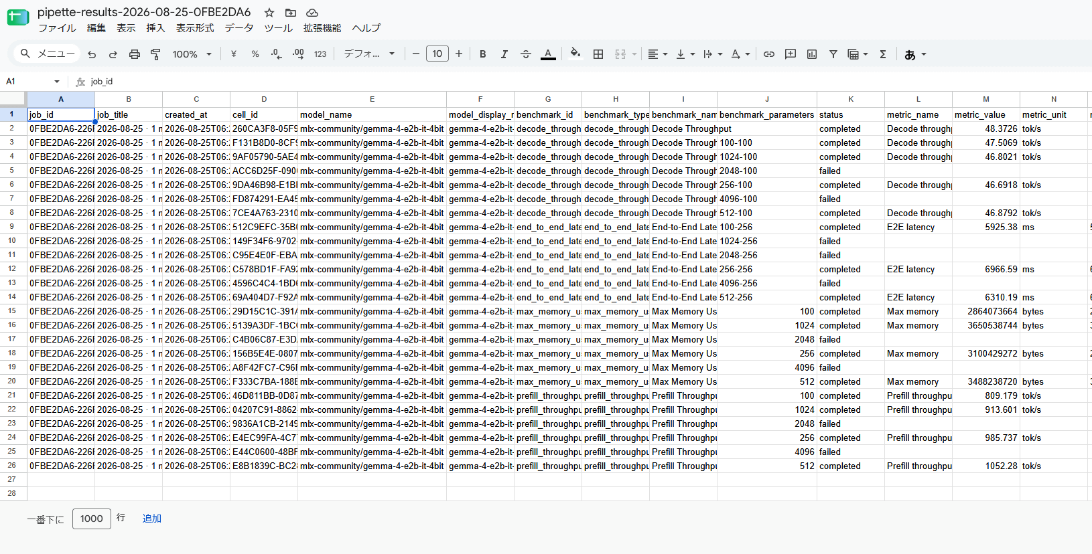The image size is (1092, 554).
Task: Open the font family dropdown
Action: pyautogui.click(x=369, y=54)
